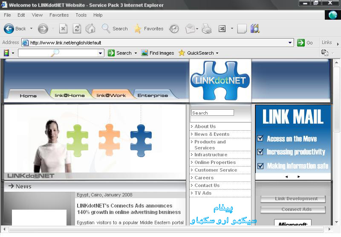Click the Internet Explorer globe throbber icon
Image resolution: width=341 pixels, height=237 pixels.
pos(333,15)
